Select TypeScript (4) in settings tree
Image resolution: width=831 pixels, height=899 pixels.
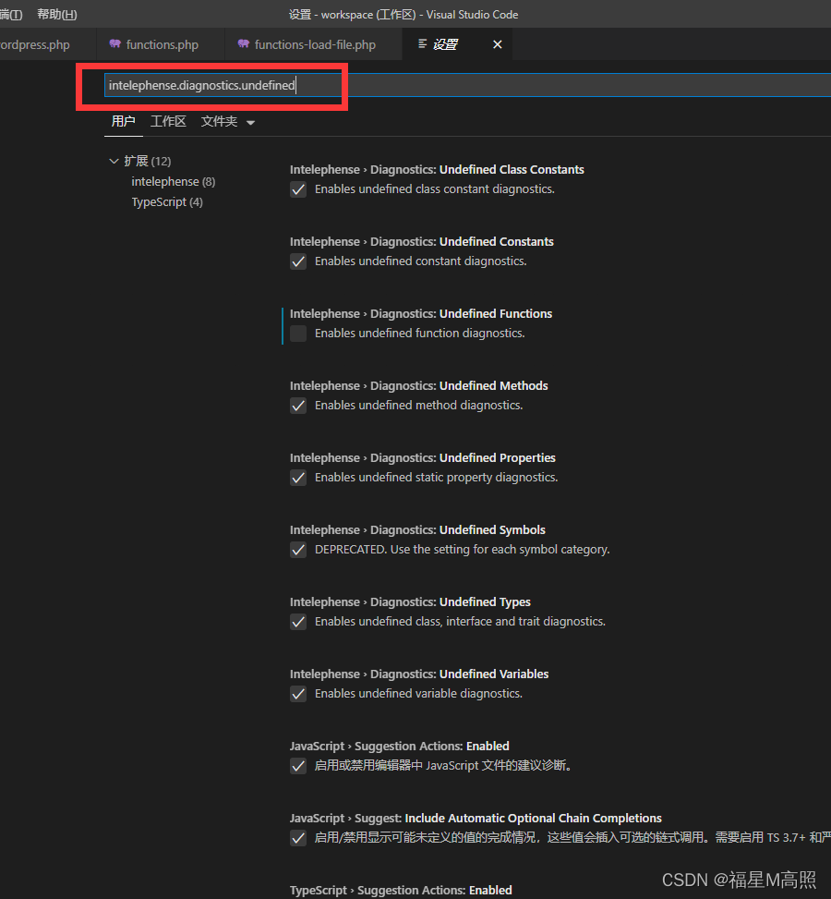pyautogui.click(x=167, y=202)
